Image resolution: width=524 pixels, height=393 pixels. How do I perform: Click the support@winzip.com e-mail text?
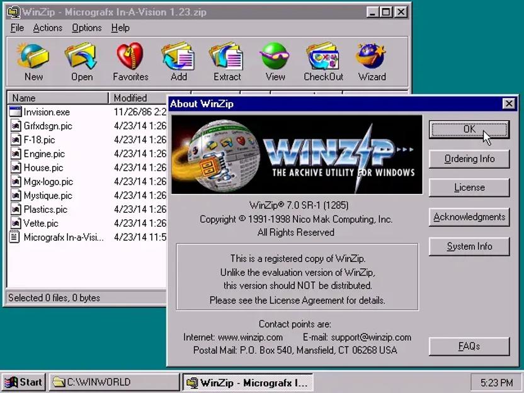371,337
